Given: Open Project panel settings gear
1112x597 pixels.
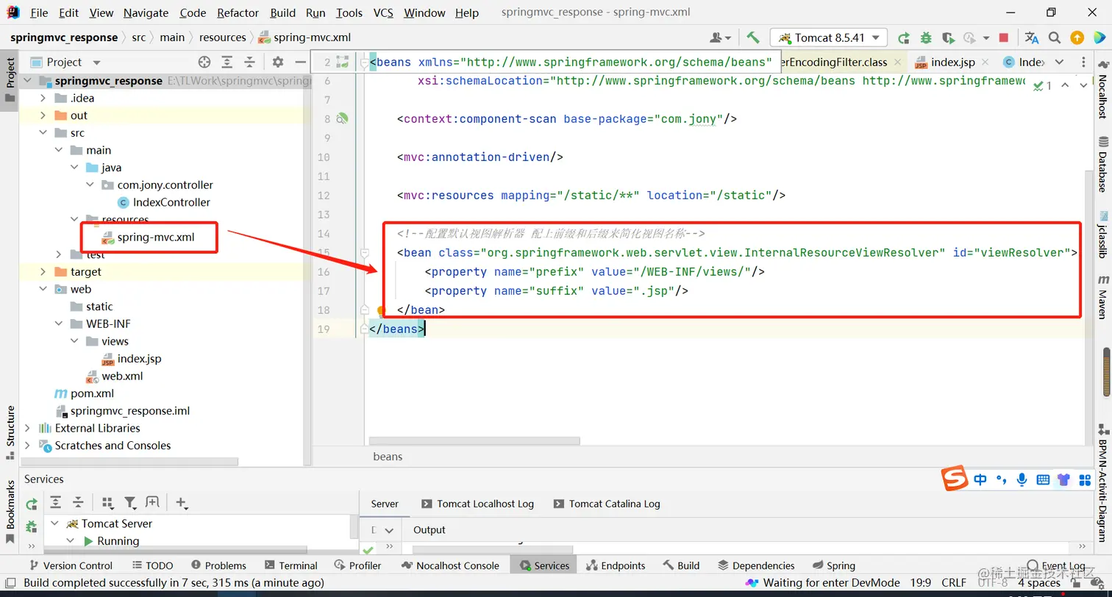Looking at the screenshot, I should click(x=277, y=62).
